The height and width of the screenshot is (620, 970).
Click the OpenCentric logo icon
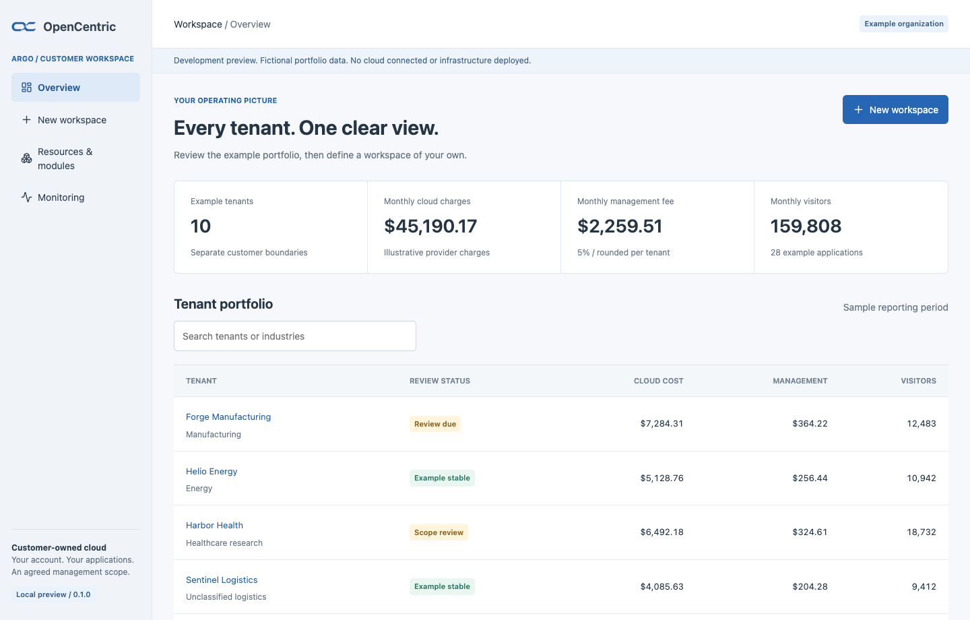(x=24, y=27)
